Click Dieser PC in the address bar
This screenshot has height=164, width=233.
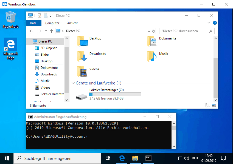tap(73, 31)
